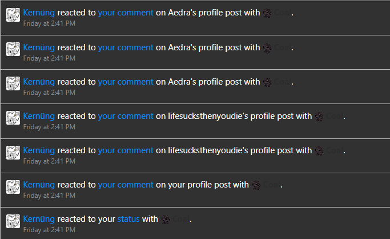Viewport: 390px width, 239px height.
Task: Open 'your comment' link in first Aedra notification
Action: point(126,13)
